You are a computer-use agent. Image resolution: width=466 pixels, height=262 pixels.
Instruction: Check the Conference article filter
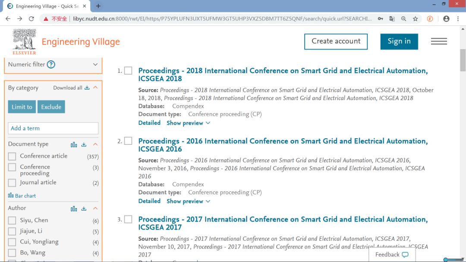(x=12, y=156)
